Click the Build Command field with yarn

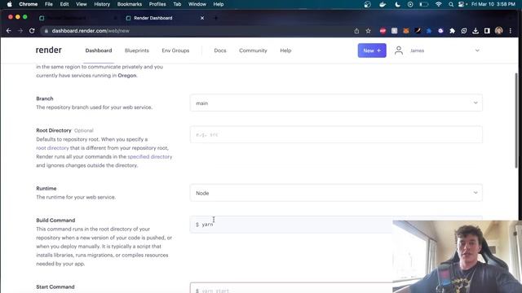pos(291,225)
